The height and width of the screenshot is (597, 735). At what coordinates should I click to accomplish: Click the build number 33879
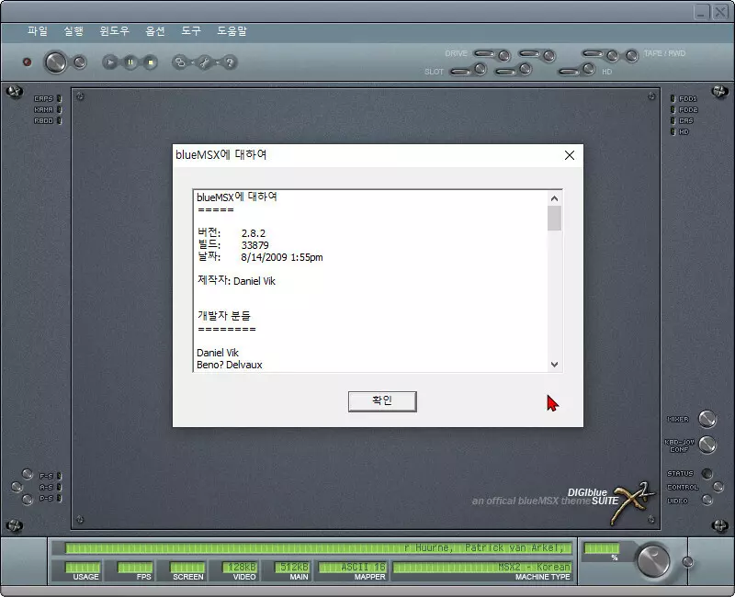point(255,245)
